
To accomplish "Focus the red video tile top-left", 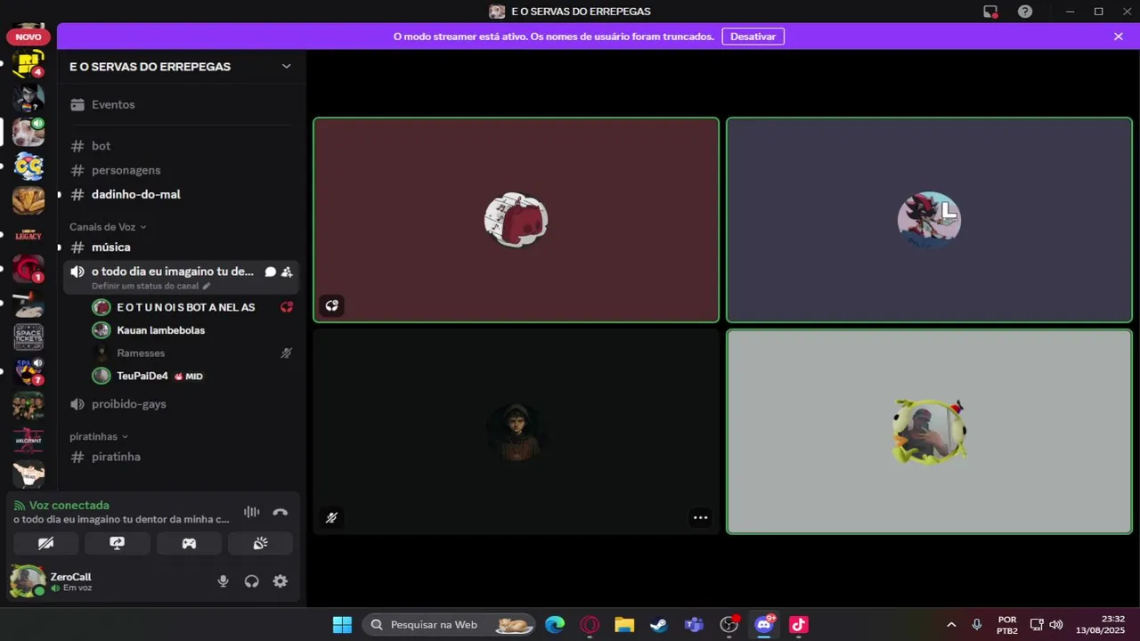I will coord(516,220).
